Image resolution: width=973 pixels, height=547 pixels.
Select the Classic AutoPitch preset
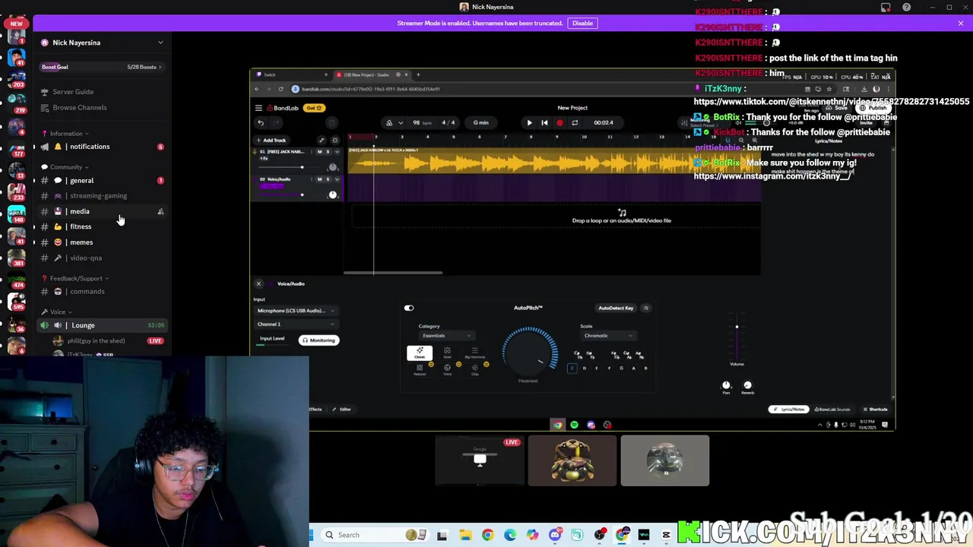coord(420,353)
